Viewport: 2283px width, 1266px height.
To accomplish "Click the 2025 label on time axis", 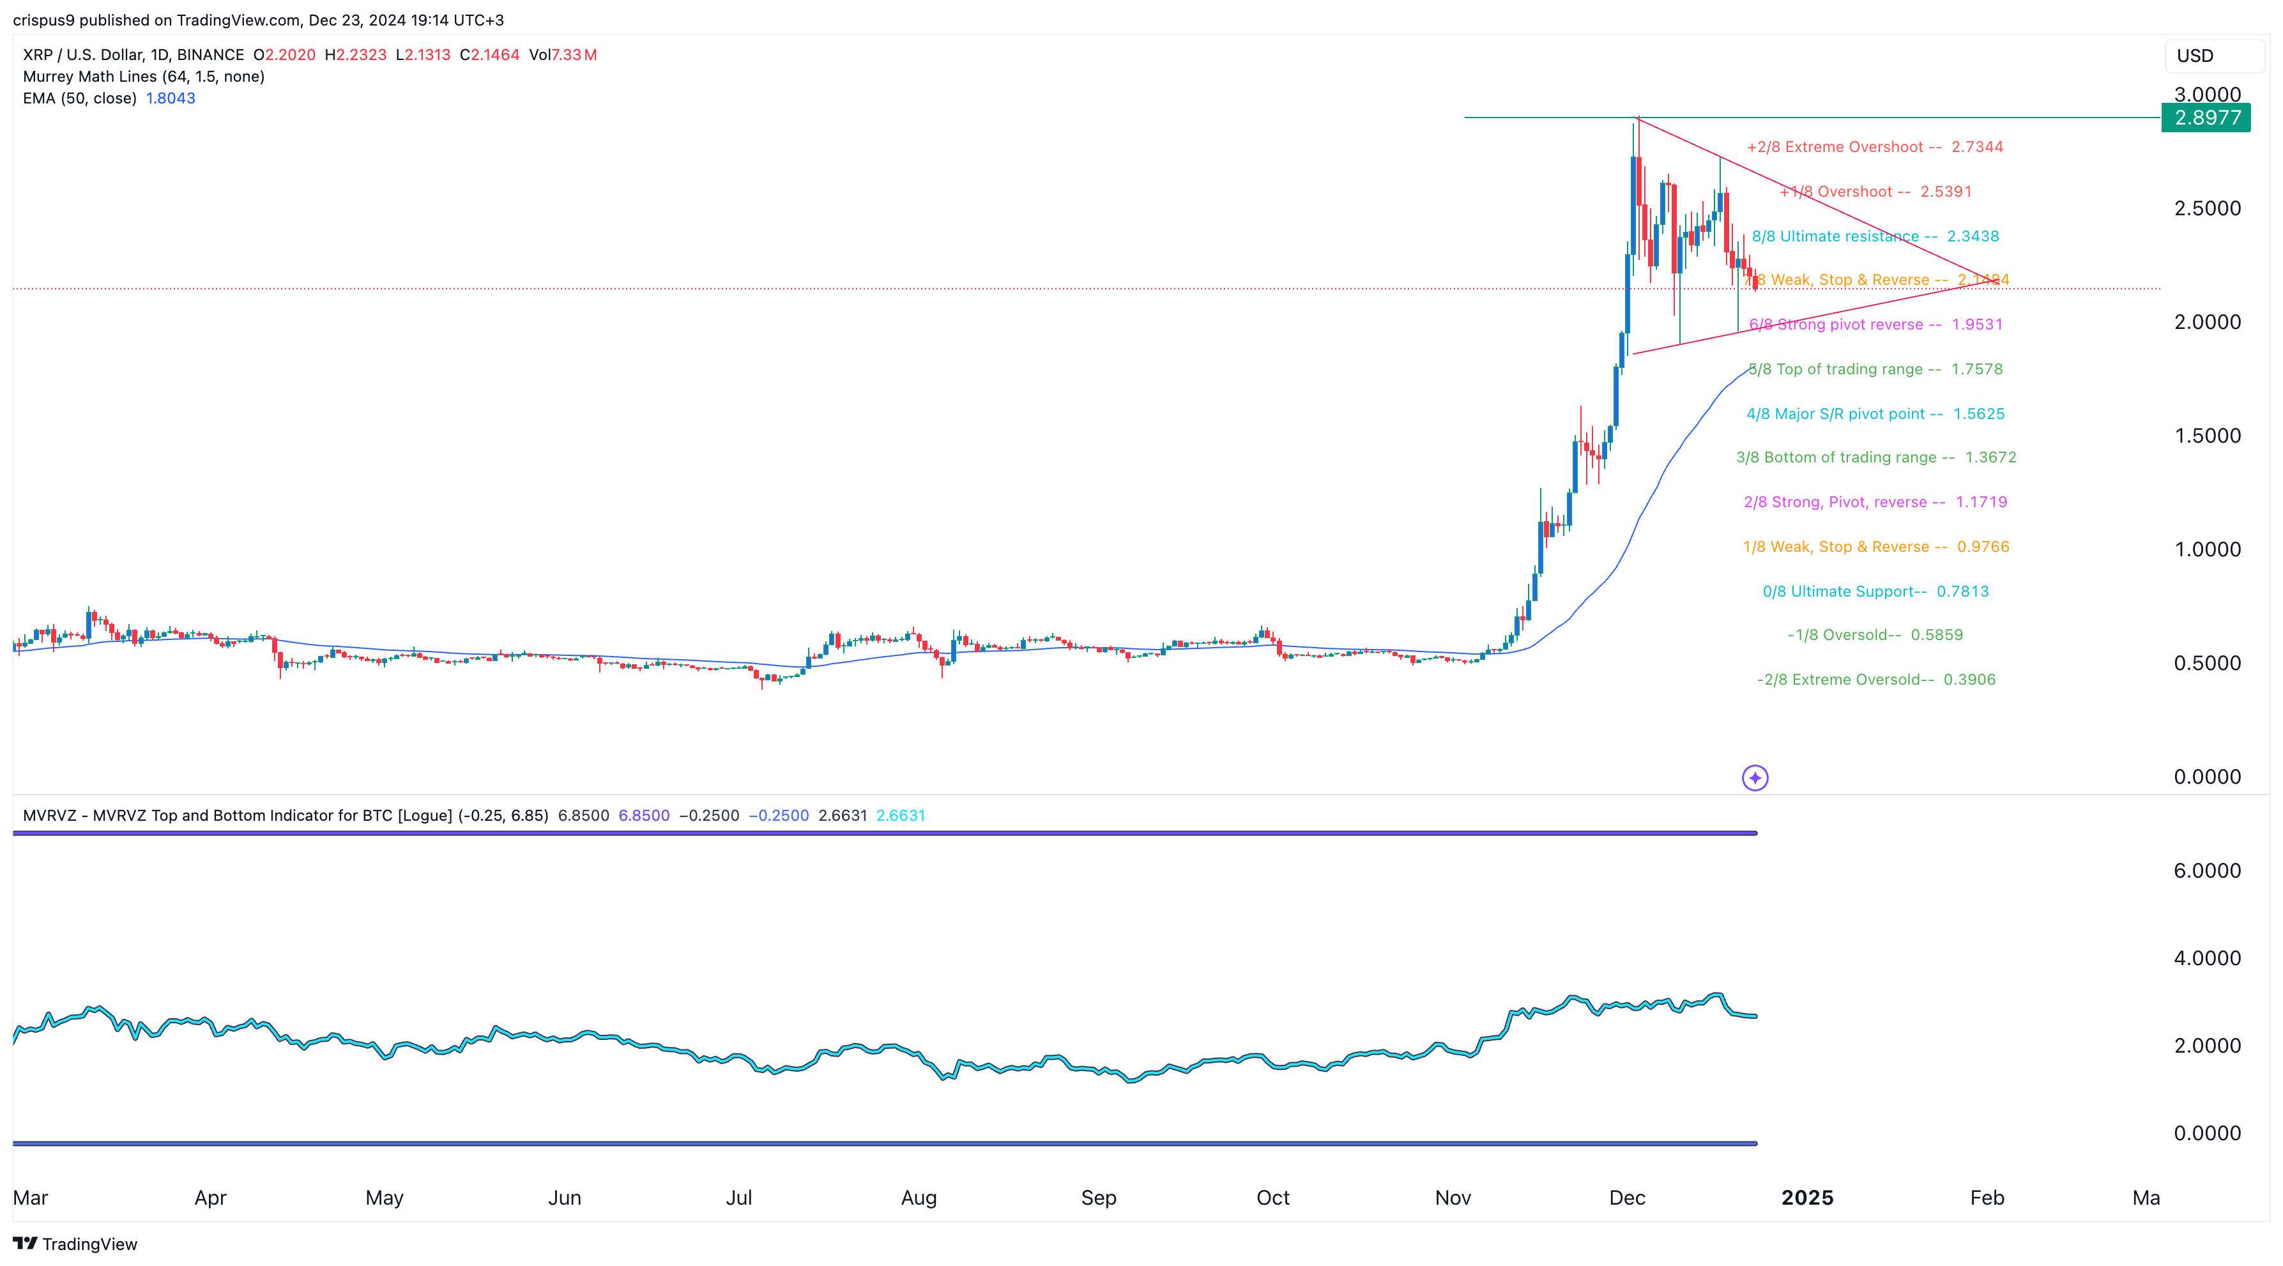I will pyautogui.click(x=1807, y=1198).
